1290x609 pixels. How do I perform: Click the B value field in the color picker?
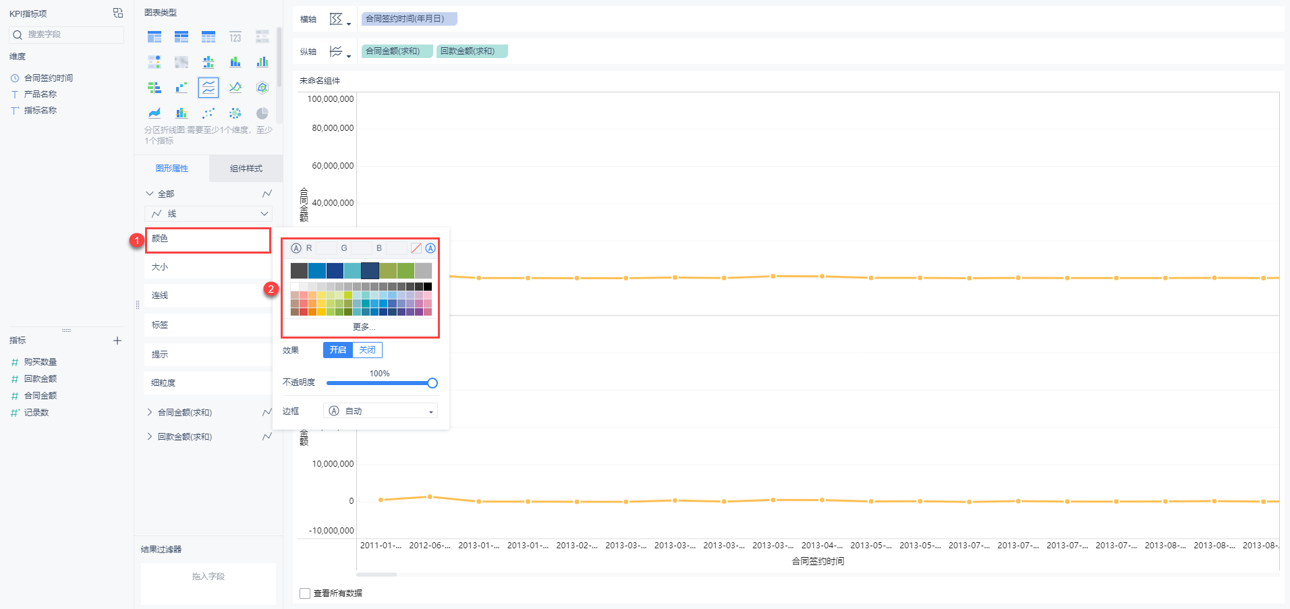pyautogui.click(x=396, y=248)
